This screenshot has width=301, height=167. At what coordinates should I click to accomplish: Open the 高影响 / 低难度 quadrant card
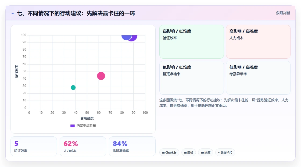(x=192, y=42)
